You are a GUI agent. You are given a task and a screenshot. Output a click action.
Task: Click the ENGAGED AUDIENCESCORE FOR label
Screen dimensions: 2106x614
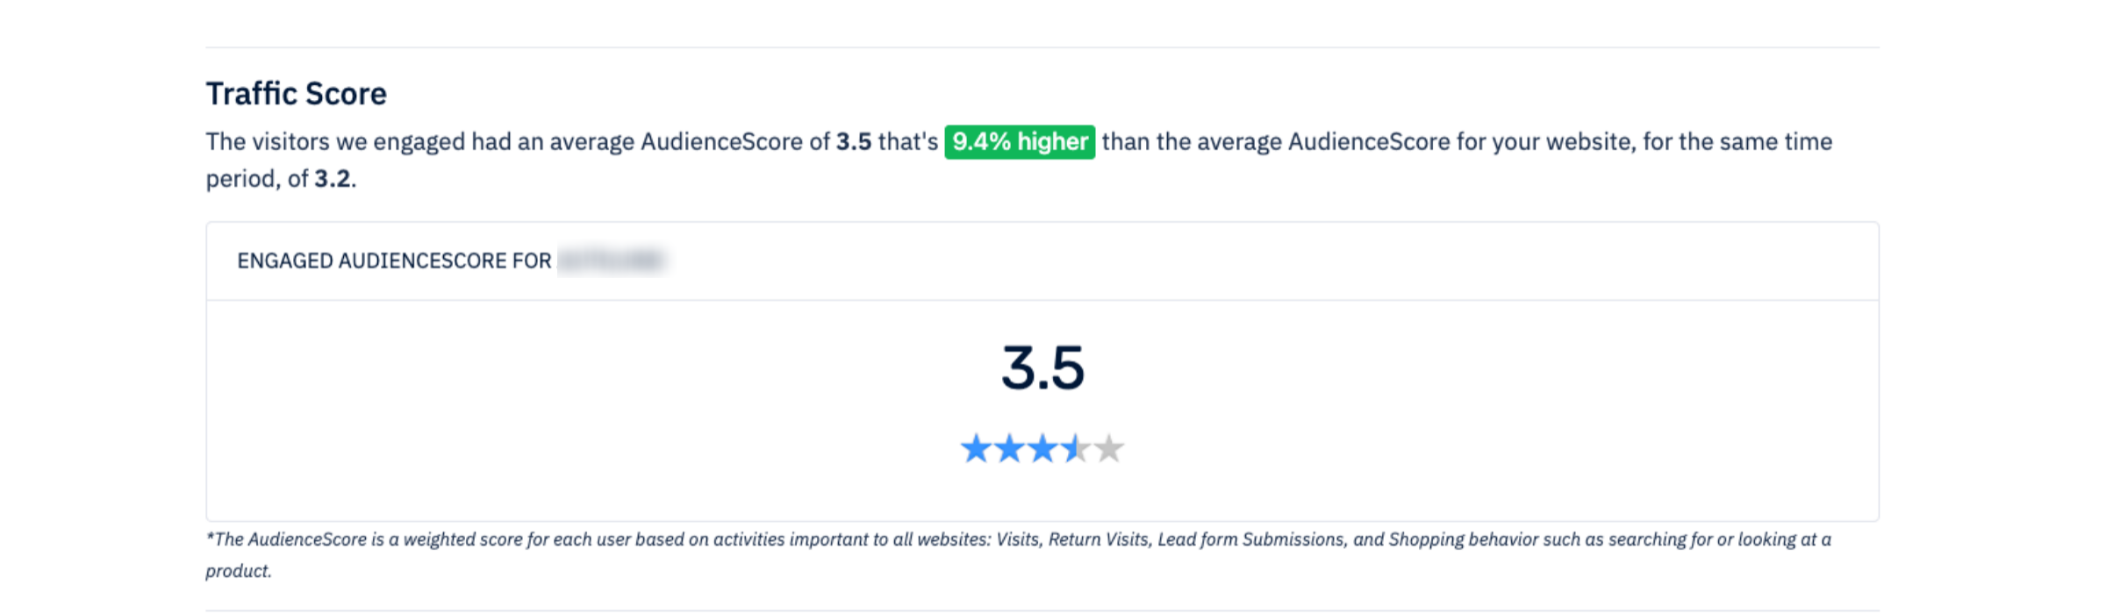pyautogui.click(x=394, y=261)
